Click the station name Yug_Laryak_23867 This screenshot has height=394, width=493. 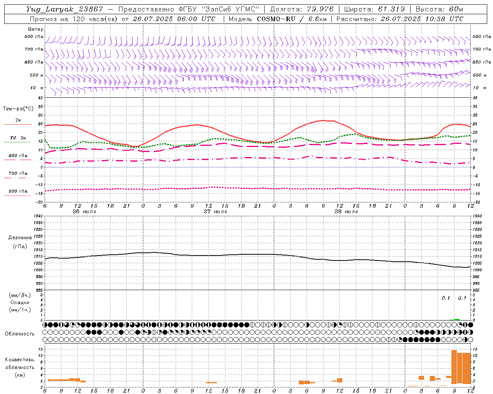(x=65, y=9)
